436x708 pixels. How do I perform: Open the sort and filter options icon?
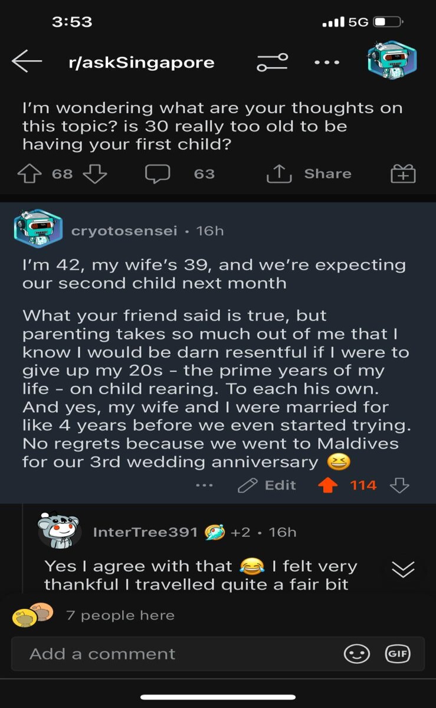tap(272, 62)
